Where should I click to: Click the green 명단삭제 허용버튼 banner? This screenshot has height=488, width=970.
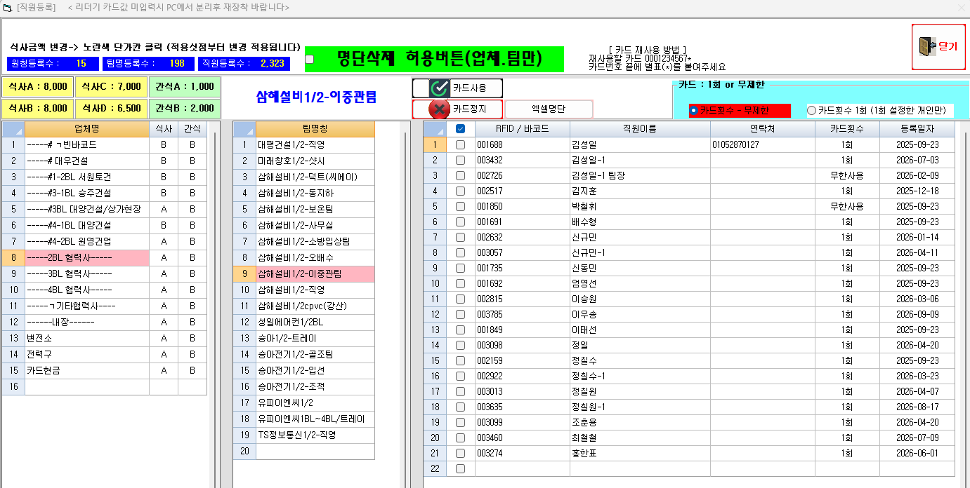pyautogui.click(x=434, y=59)
